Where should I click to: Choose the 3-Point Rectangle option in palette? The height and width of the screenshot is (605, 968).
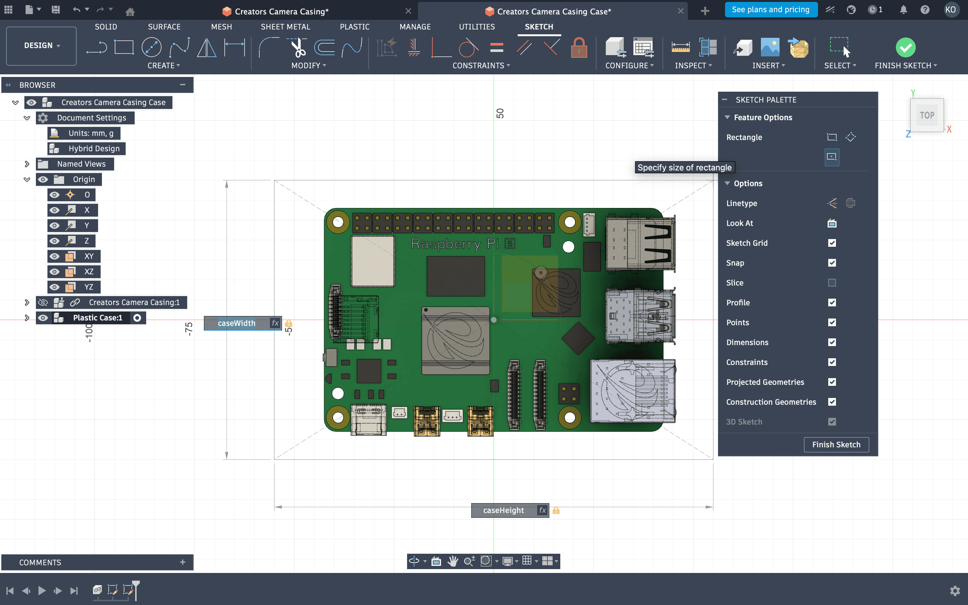851,137
